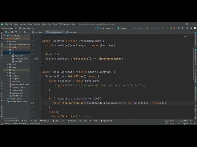Click tool windows toggle icon in status bar
The width and height of the screenshot is (197, 147).
click(x=2, y=124)
